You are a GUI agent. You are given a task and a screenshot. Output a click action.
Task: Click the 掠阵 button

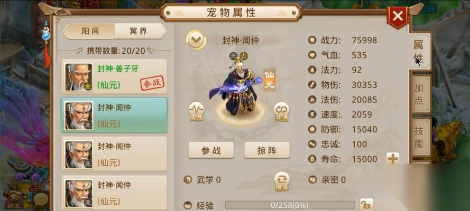pos(267,150)
